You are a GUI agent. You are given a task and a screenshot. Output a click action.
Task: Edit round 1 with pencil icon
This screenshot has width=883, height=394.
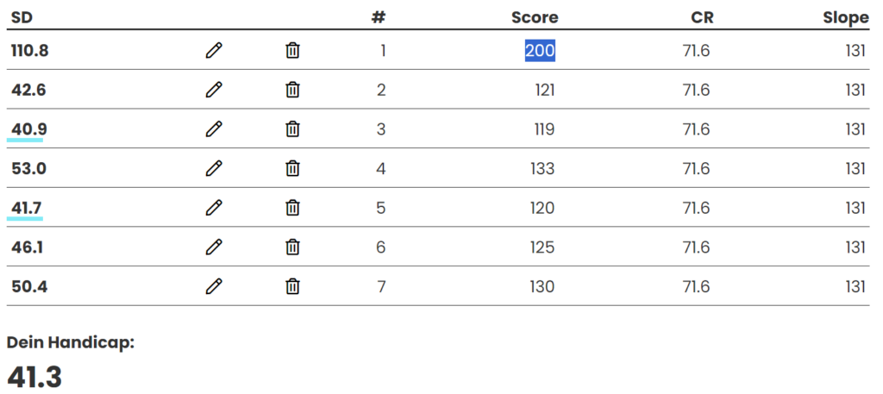click(x=214, y=51)
